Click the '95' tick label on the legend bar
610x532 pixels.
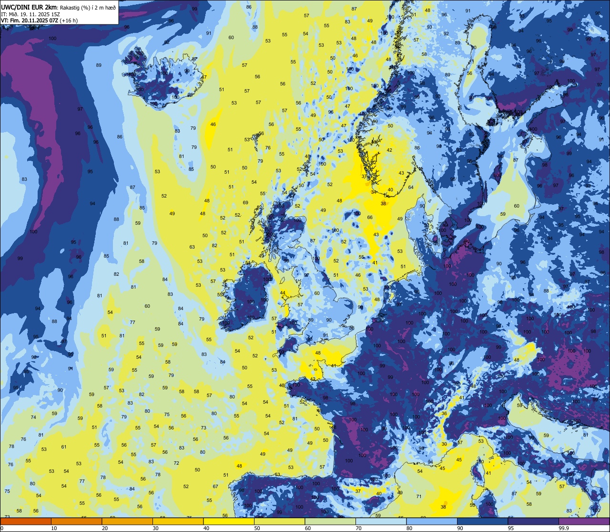(511, 528)
